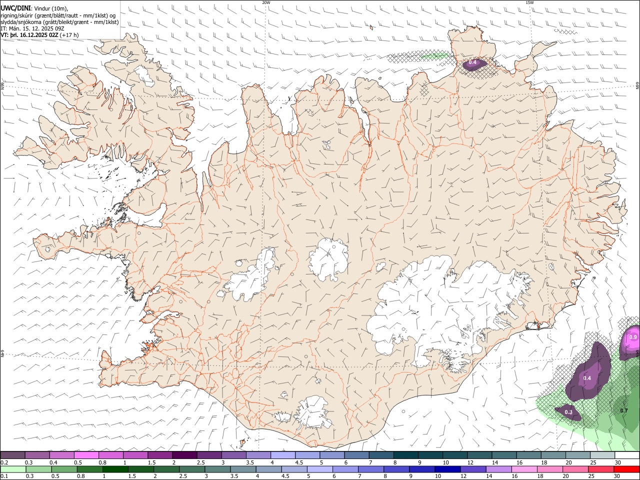Pick the 12 swatch in the top legend row
Screen dimensions: 640x480
click(479, 455)
